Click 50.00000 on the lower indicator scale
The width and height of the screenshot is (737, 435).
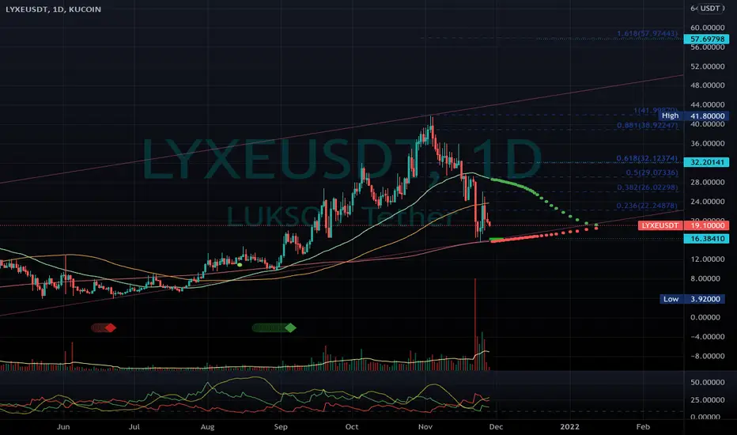pos(708,382)
